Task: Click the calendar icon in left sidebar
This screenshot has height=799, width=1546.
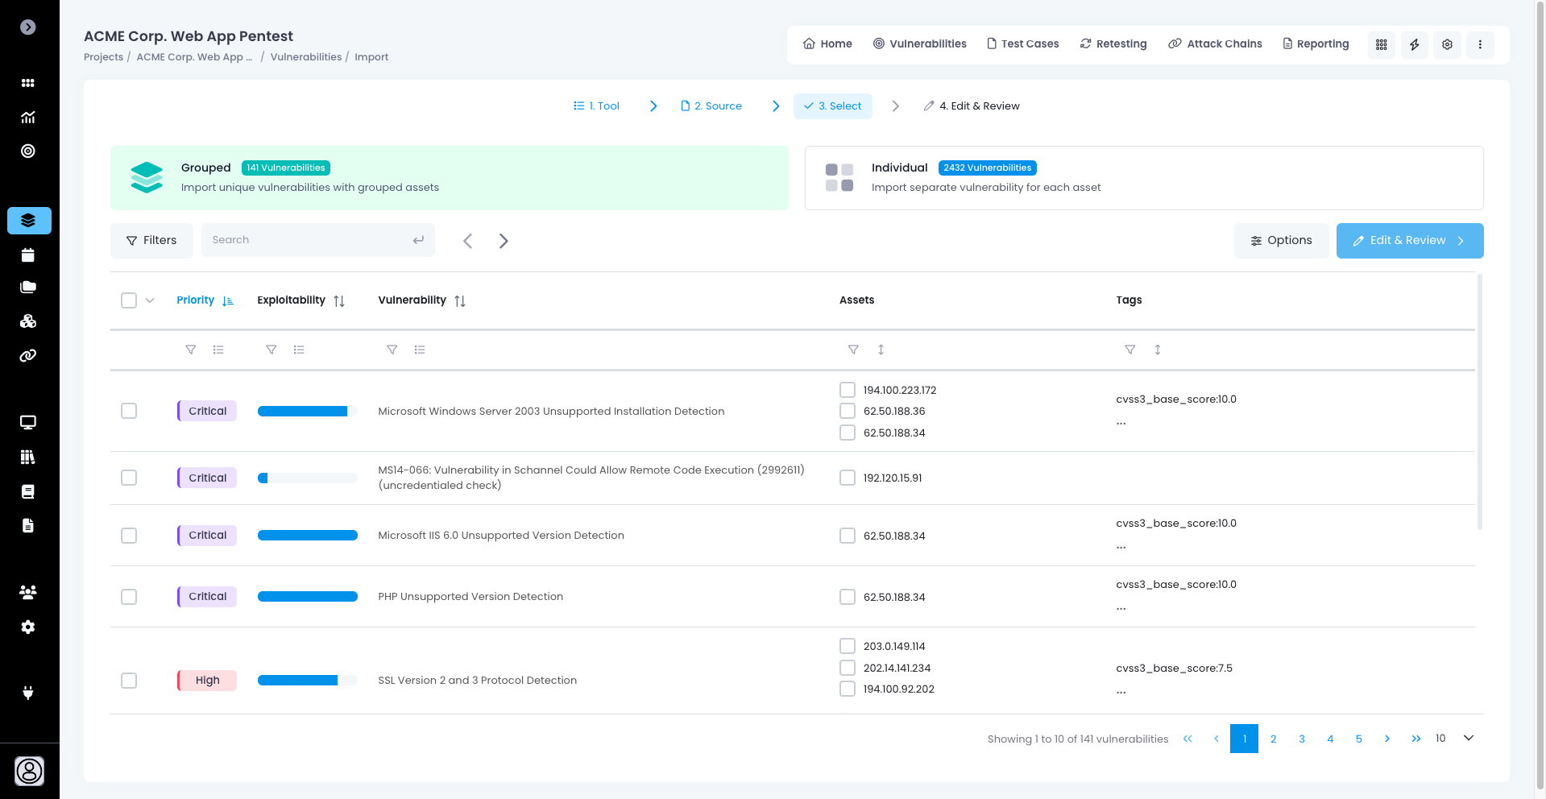Action: click(28, 255)
